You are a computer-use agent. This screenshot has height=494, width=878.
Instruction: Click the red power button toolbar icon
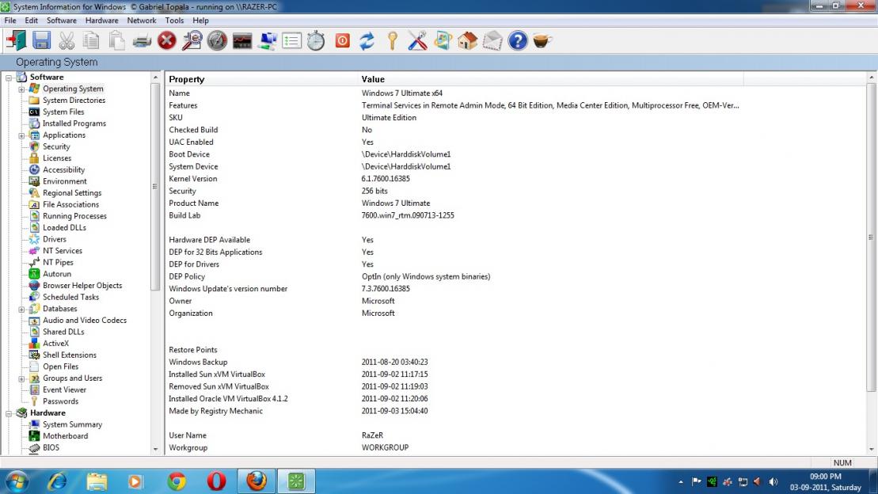click(343, 41)
